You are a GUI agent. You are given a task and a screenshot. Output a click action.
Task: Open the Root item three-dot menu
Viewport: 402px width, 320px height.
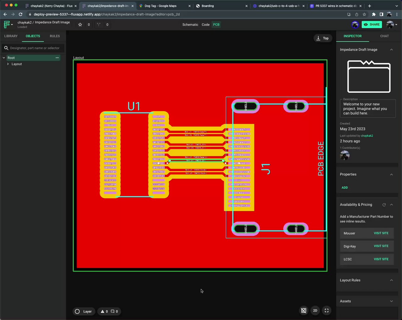(57, 58)
